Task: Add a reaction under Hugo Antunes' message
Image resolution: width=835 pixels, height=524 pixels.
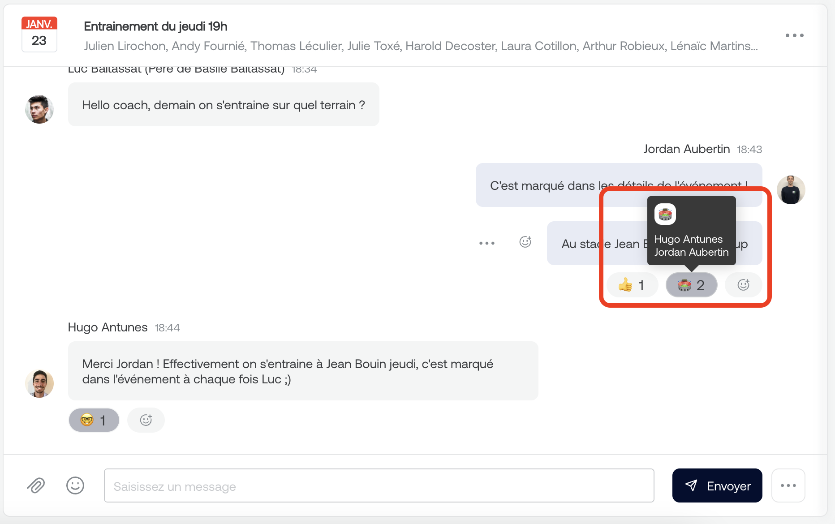Action: pos(146,420)
